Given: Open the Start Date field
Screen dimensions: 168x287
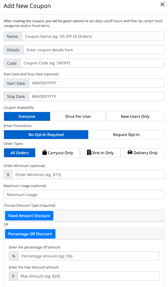Looking at the screenshot, I should 97,83.
